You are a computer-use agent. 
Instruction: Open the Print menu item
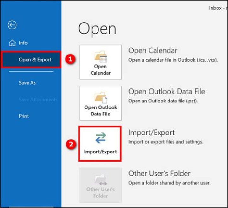click(x=24, y=116)
